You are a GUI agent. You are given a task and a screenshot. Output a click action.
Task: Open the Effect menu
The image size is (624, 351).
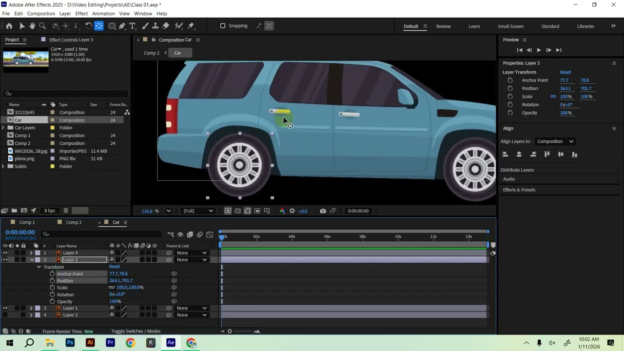(81, 14)
